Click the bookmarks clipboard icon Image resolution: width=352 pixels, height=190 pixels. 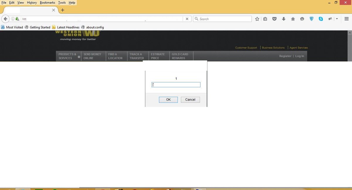click(x=265, y=19)
